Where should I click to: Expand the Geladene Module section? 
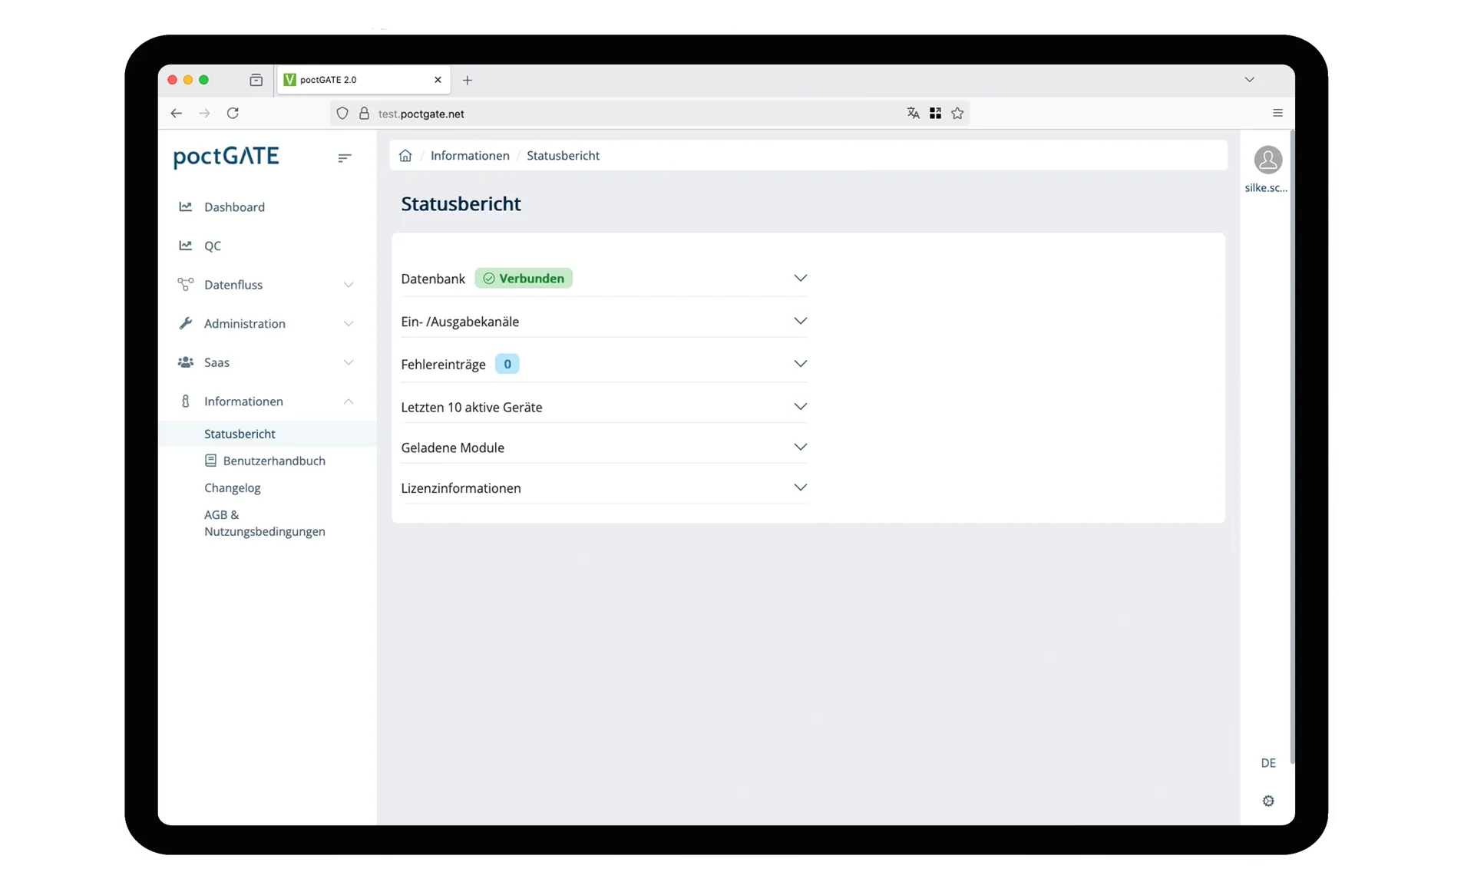(x=800, y=447)
